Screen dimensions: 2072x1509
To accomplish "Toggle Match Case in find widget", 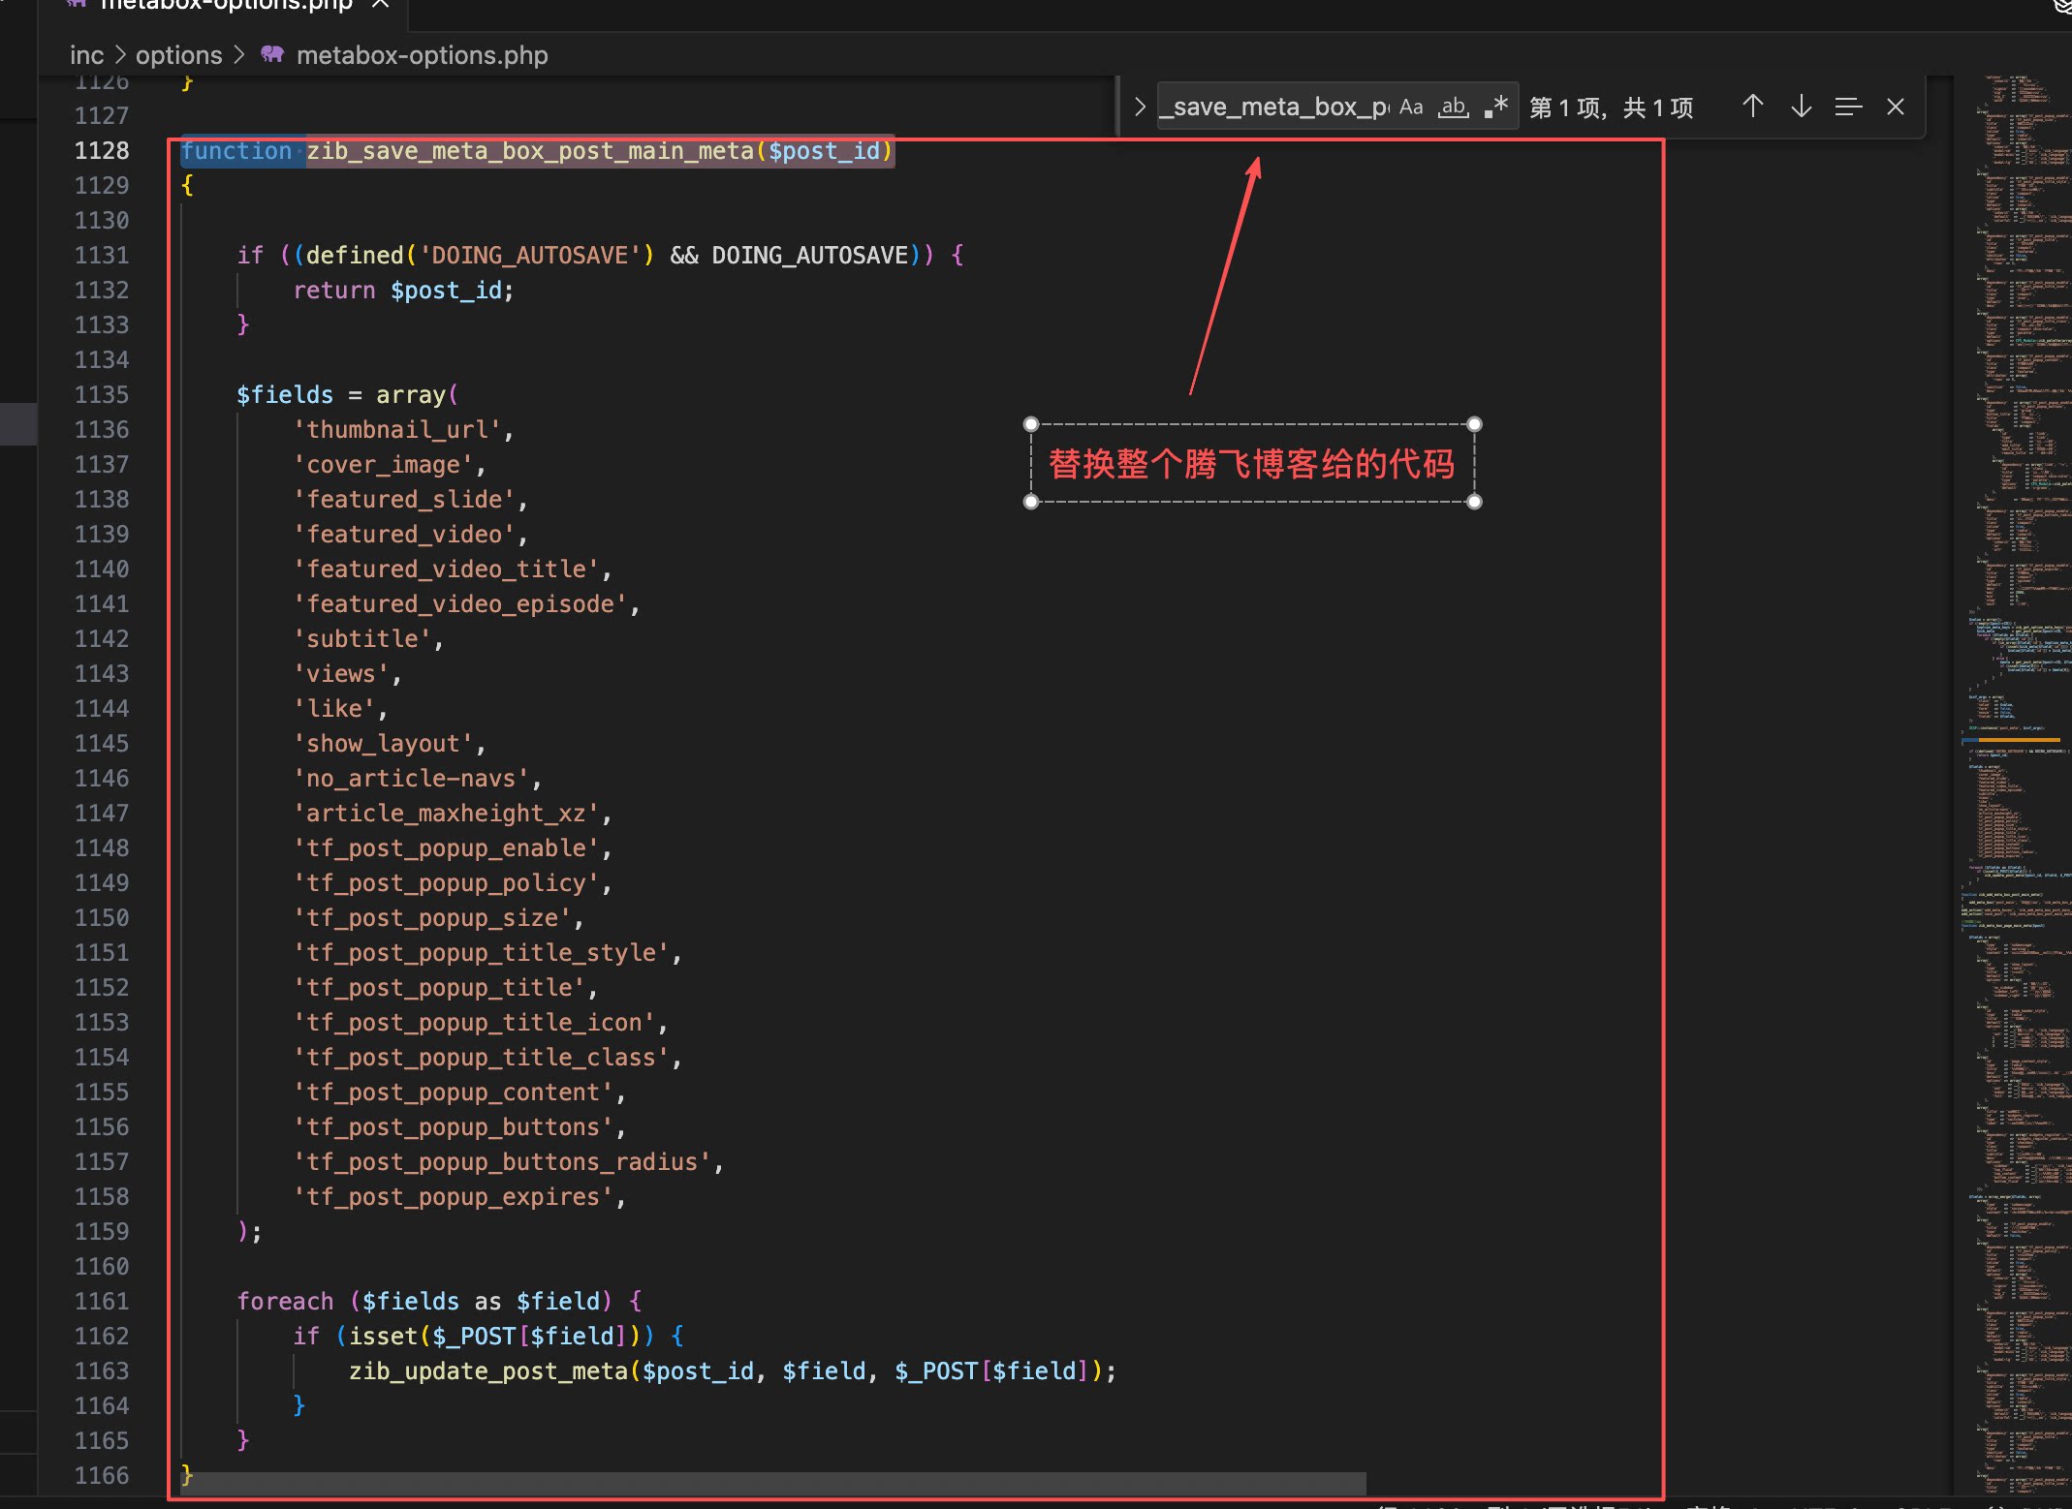I will click(1411, 107).
